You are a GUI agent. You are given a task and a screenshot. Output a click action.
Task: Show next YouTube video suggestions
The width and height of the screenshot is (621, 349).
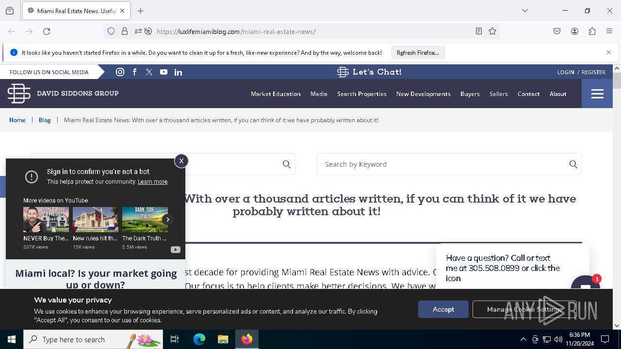[x=167, y=220]
